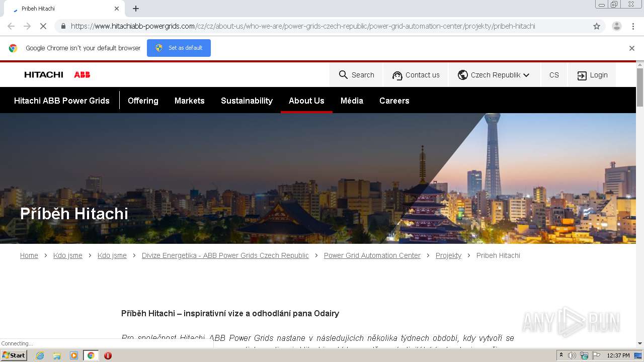
Task: Click the Contact us headset icon
Action: coord(397,75)
